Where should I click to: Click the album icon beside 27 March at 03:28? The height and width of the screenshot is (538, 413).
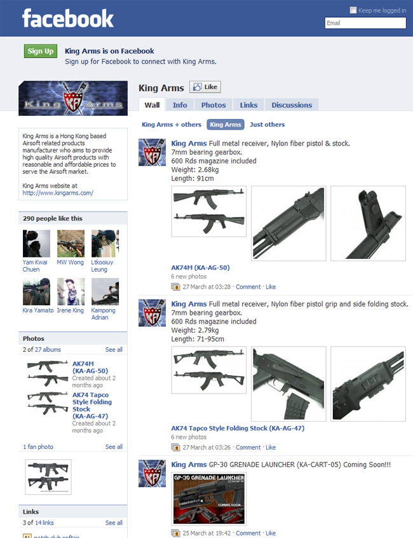tap(175, 287)
